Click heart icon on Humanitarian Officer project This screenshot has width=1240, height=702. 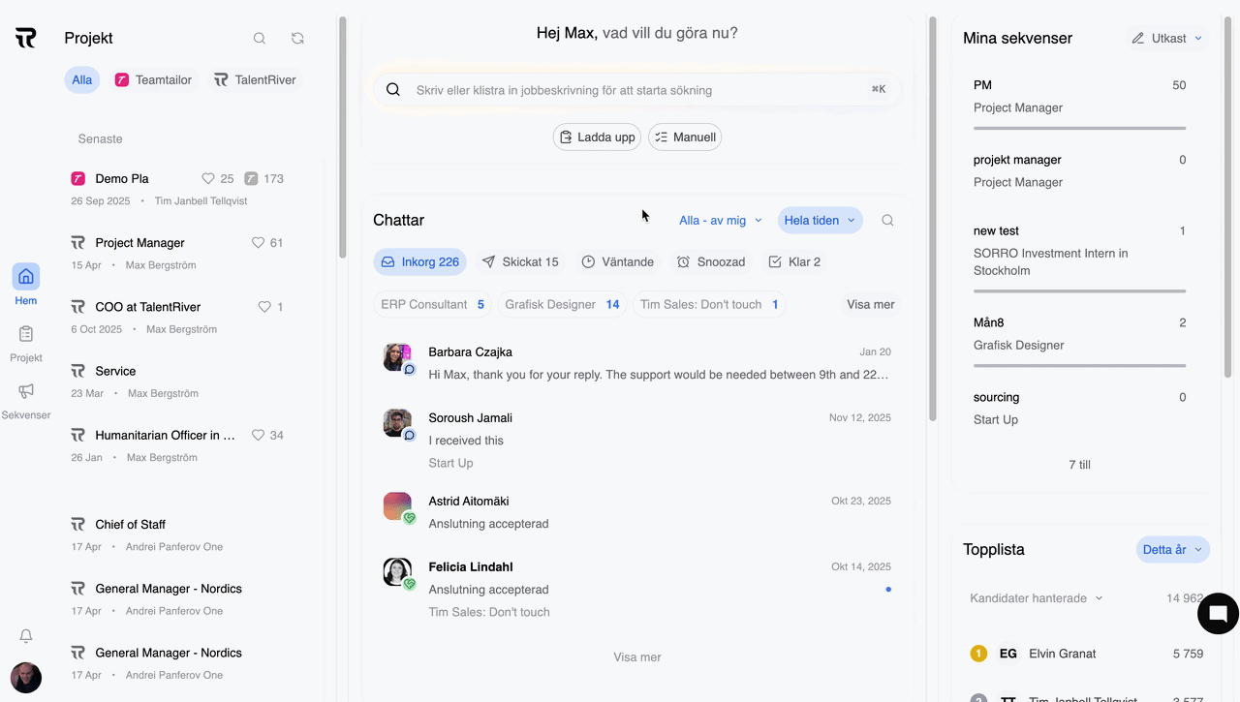[x=258, y=436]
